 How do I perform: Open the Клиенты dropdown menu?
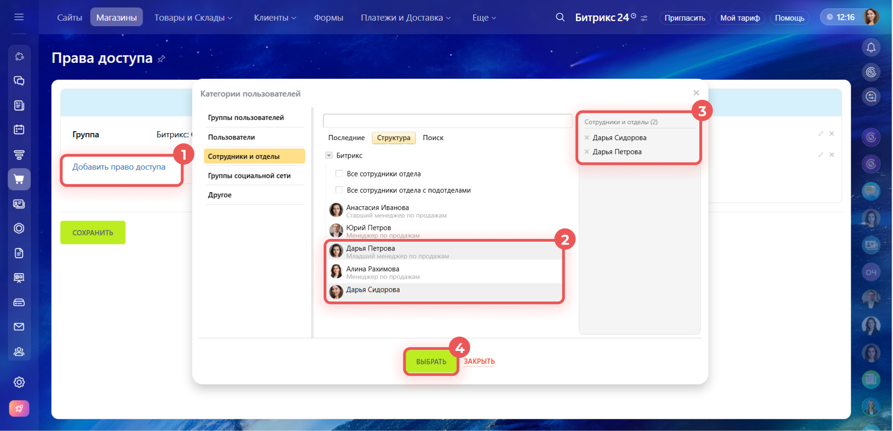pyautogui.click(x=275, y=18)
